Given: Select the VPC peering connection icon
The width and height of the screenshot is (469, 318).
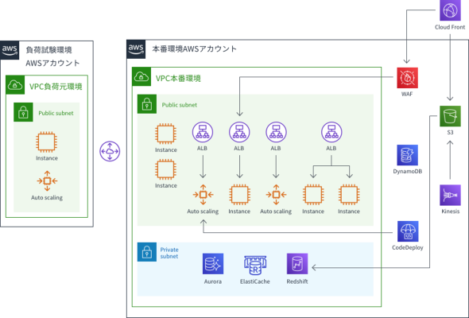Looking at the screenshot, I should pos(110,151).
